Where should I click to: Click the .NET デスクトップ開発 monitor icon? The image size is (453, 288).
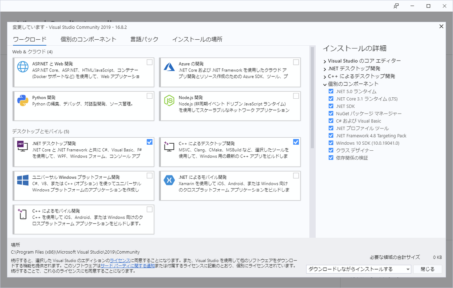pos(23,146)
